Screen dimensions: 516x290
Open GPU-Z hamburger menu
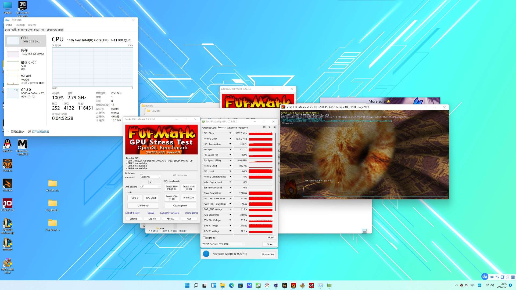(x=274, y=127)
